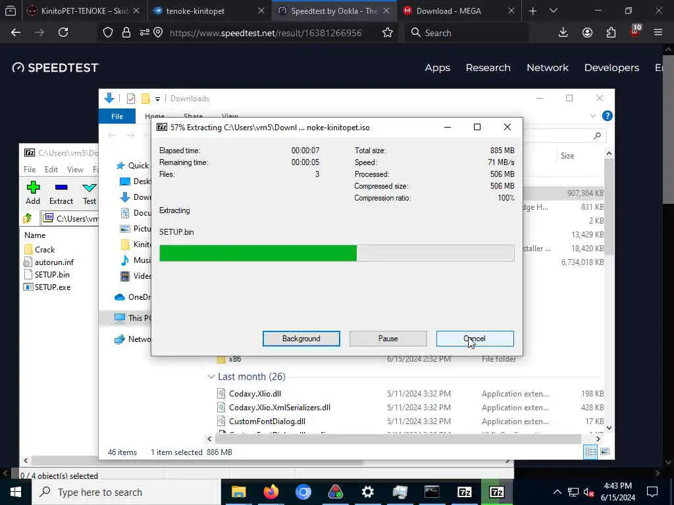Open the File tab in Explorer ribbon
The width and height of the screenshot is (674, 505).
[x=117, y=116]
